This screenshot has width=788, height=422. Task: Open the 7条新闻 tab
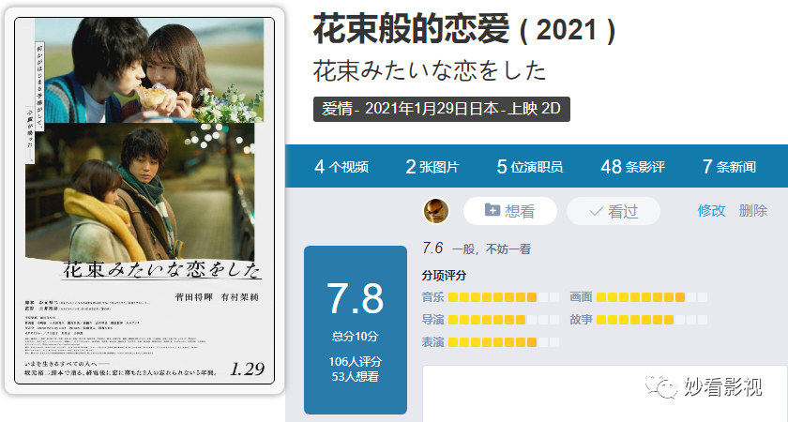[729, 167]
